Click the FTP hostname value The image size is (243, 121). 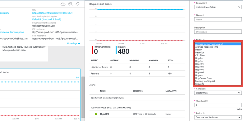pos(55,32)
